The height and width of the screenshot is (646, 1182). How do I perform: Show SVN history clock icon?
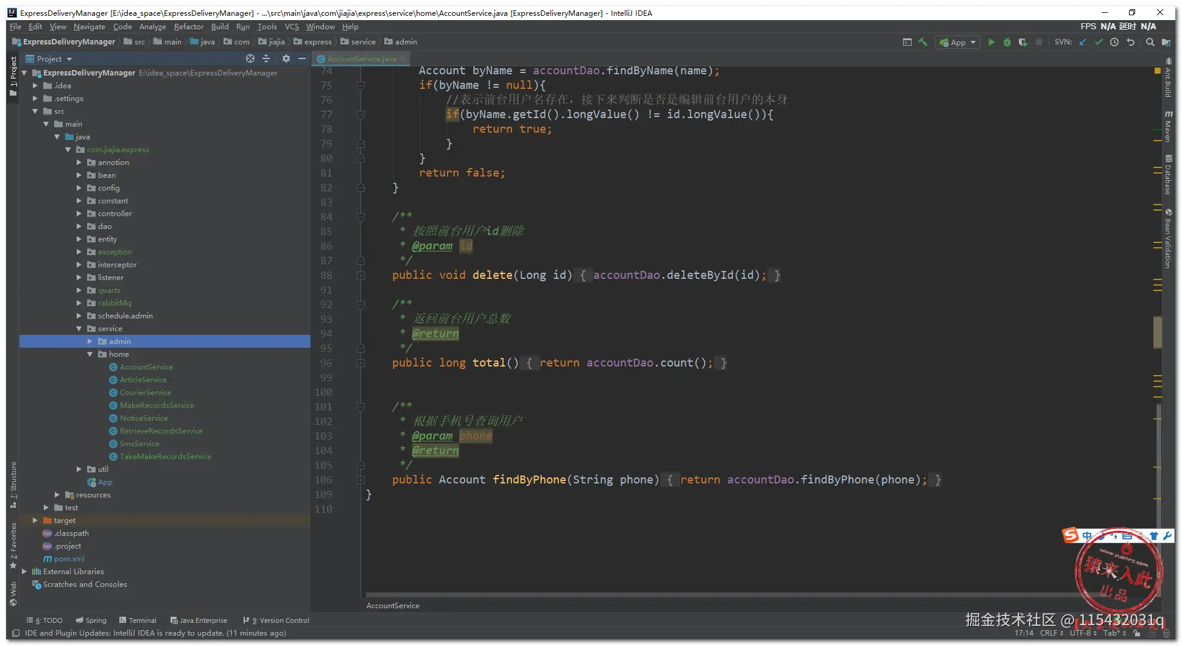tap(1114, 42)
